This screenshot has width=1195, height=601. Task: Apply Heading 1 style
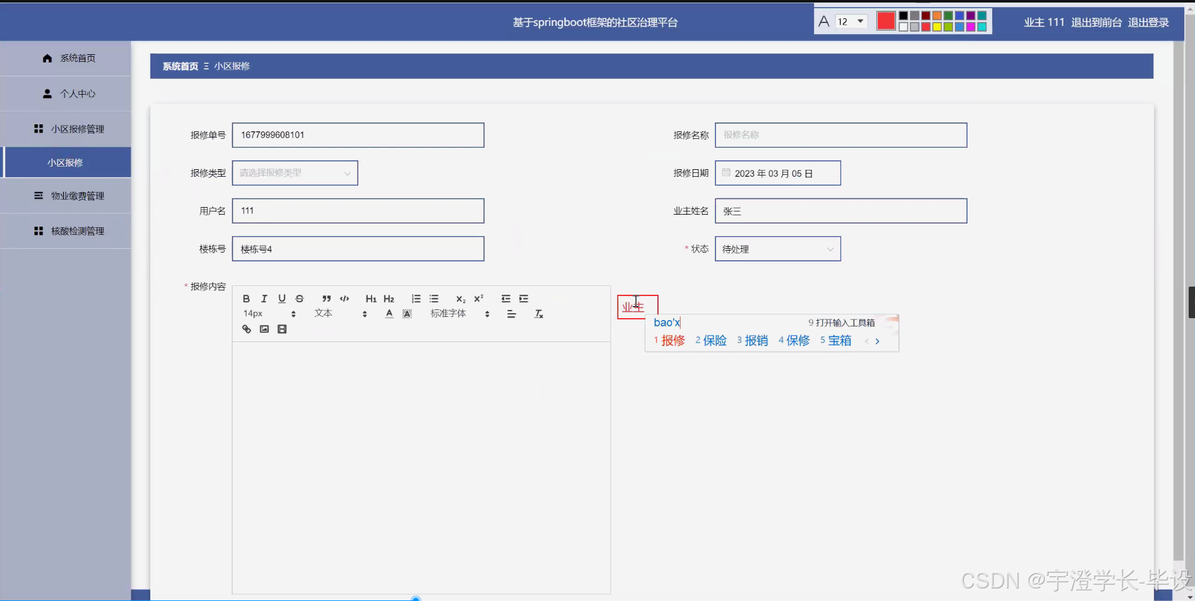coord(371,299)
